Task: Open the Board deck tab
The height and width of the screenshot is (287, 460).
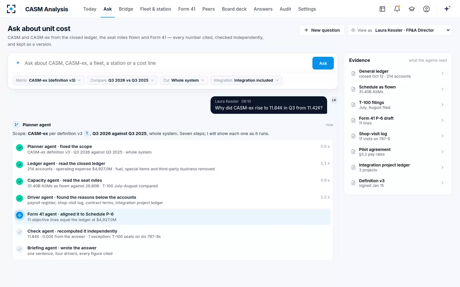Action: pyautogui.click(x=234, y=9)
